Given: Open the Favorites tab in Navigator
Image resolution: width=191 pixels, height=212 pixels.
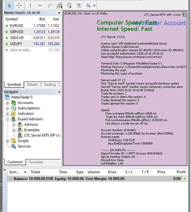Looking at the screenshot, I should 36,162.
